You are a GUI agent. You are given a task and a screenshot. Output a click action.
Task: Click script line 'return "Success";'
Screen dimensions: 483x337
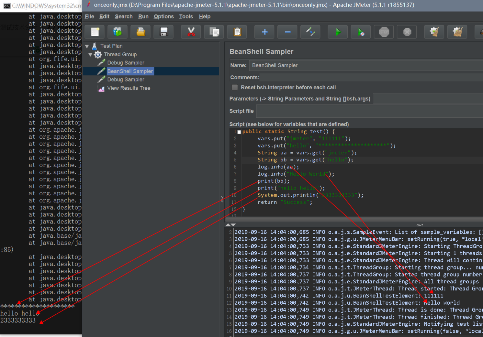(285, 202)
